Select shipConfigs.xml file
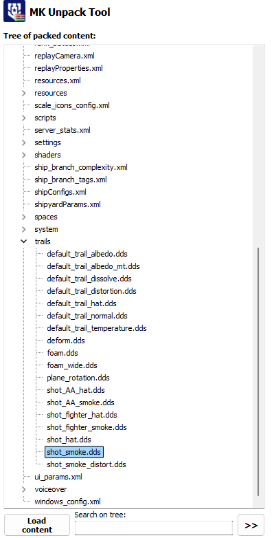The height and width of the screenshot is (538, 274). pos(60,192)
